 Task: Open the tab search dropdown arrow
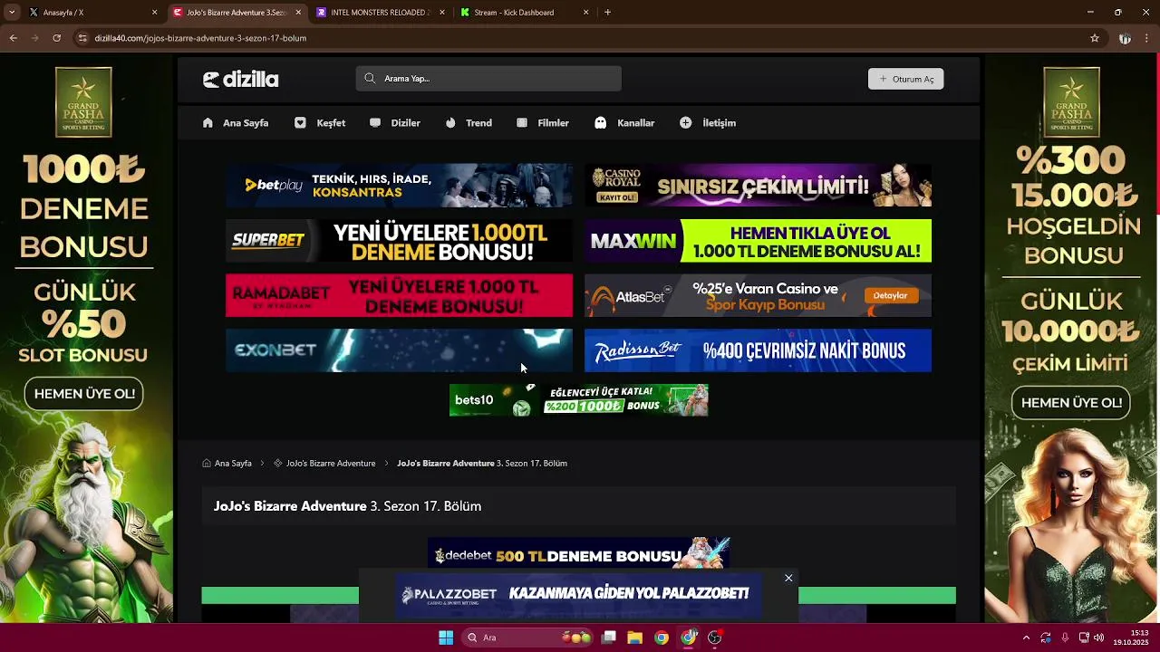tap(11, 13)
